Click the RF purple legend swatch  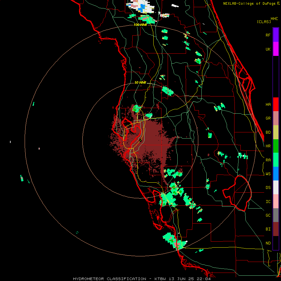tap(276, 35)
